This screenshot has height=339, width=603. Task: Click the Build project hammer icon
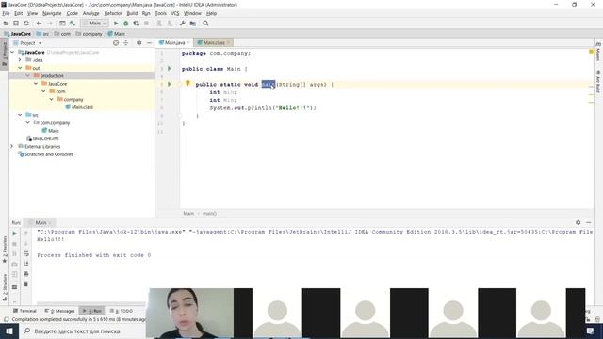(73, 24)
